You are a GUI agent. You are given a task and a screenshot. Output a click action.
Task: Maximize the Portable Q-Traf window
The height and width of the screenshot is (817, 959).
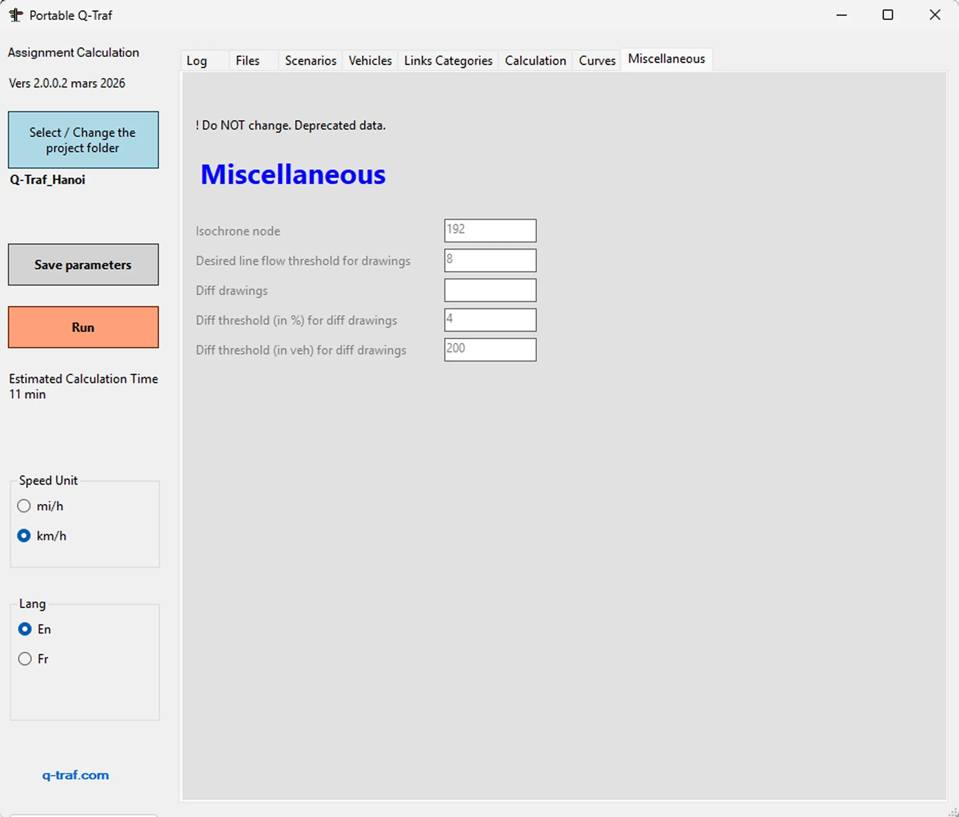coord(888,15)
